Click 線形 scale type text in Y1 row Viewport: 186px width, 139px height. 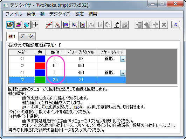[109, 73]
